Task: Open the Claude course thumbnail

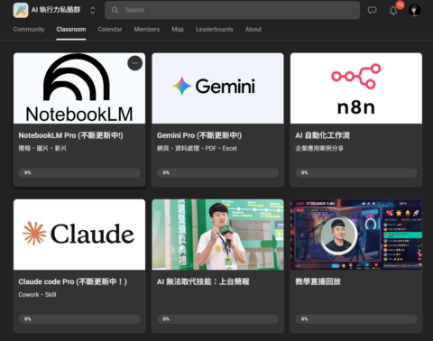Action: coord(79,235)
